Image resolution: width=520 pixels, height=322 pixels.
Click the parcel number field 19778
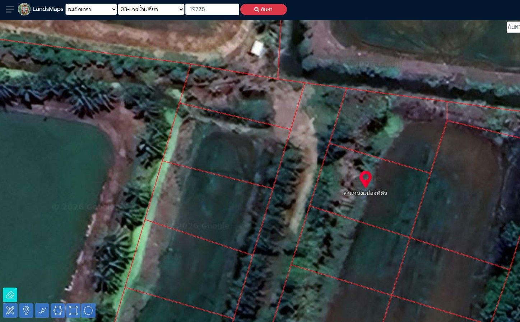coord(212,9)
